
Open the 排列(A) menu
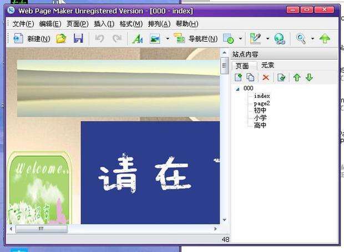pyautogui.click(x=159, y=24)
